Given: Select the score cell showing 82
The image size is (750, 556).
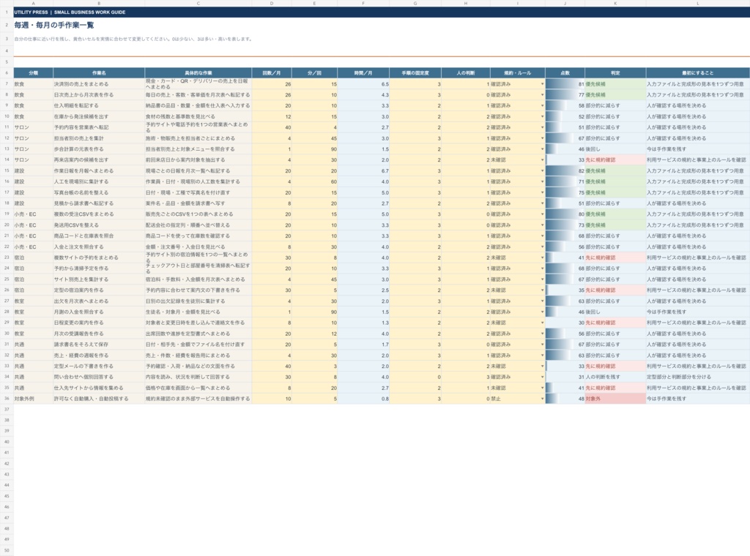Looking at the screenshot, I should coord(565,171).
